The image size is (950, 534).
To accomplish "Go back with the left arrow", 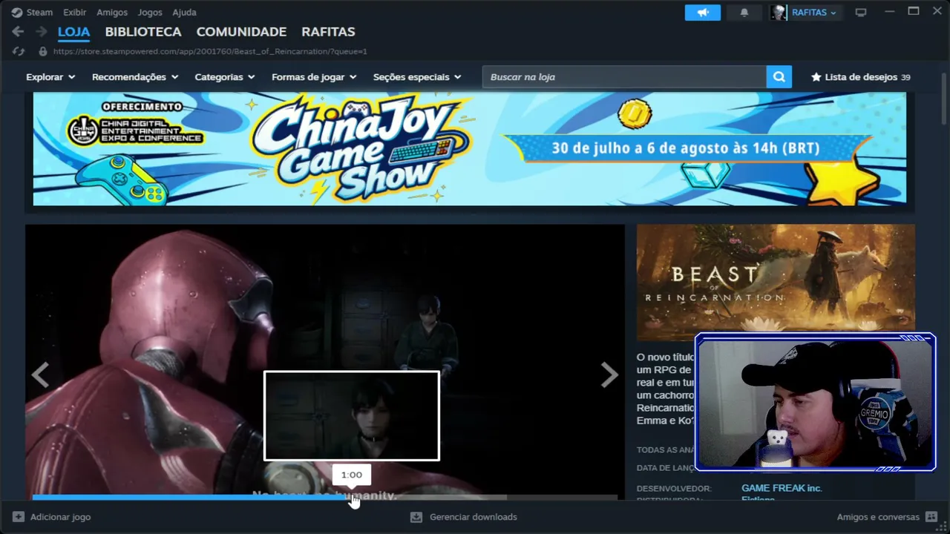I will [x=18, y=32].
